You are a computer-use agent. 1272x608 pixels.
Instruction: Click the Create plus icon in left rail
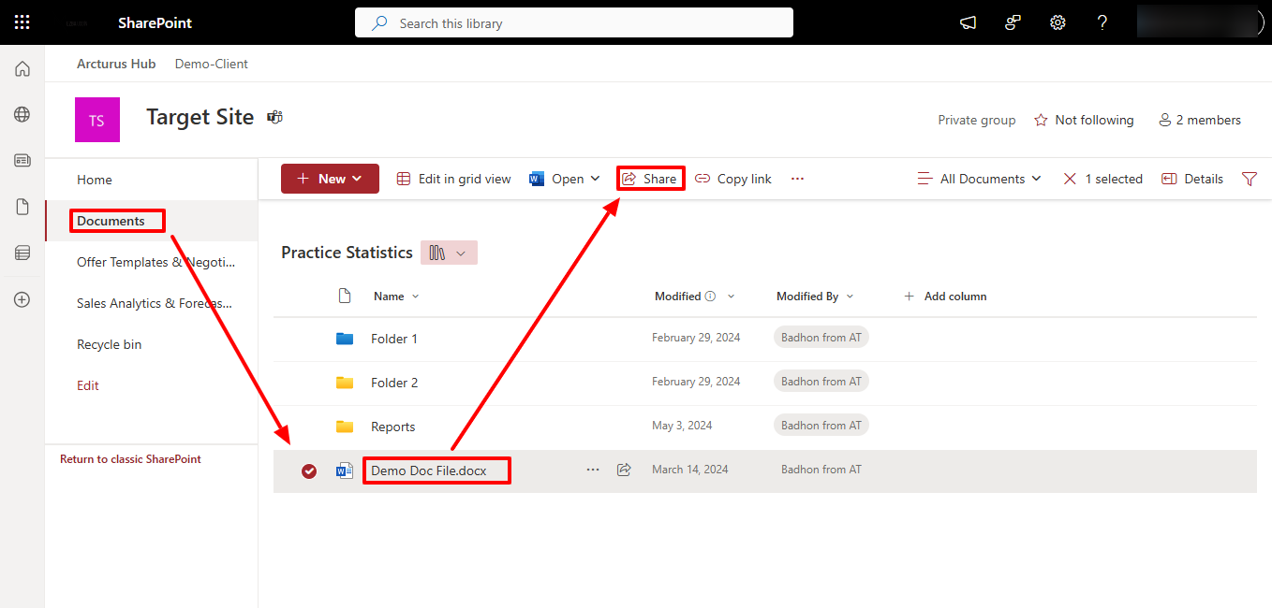click(x=22, y=300)
